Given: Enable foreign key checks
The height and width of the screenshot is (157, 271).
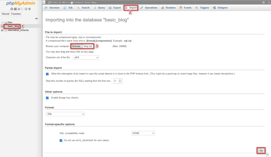Looking at the screenshot, I should pyautogui.click(x=47, y=98).
